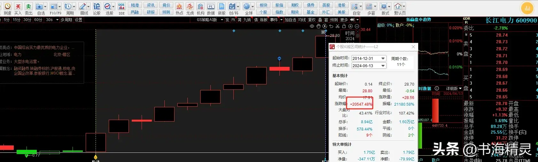
Task: Toggle the hand pan tool icon
Action: [x=318, y=26]
